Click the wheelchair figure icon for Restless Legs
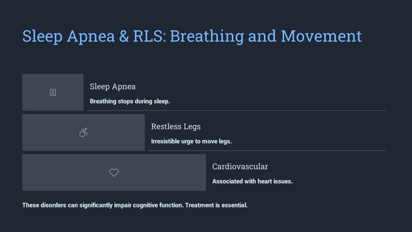The height and width of the screenshot is (232, 412). coord(84,132)
